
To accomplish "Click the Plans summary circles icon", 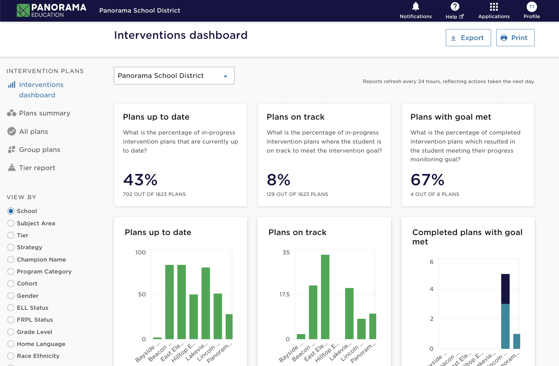I will (12, 113).
